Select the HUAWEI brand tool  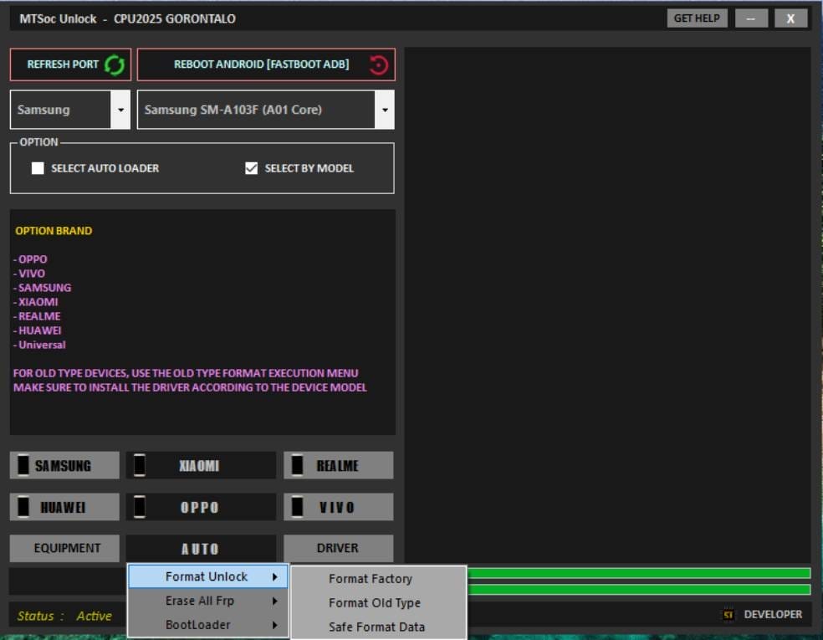click(x=64, y=506)
